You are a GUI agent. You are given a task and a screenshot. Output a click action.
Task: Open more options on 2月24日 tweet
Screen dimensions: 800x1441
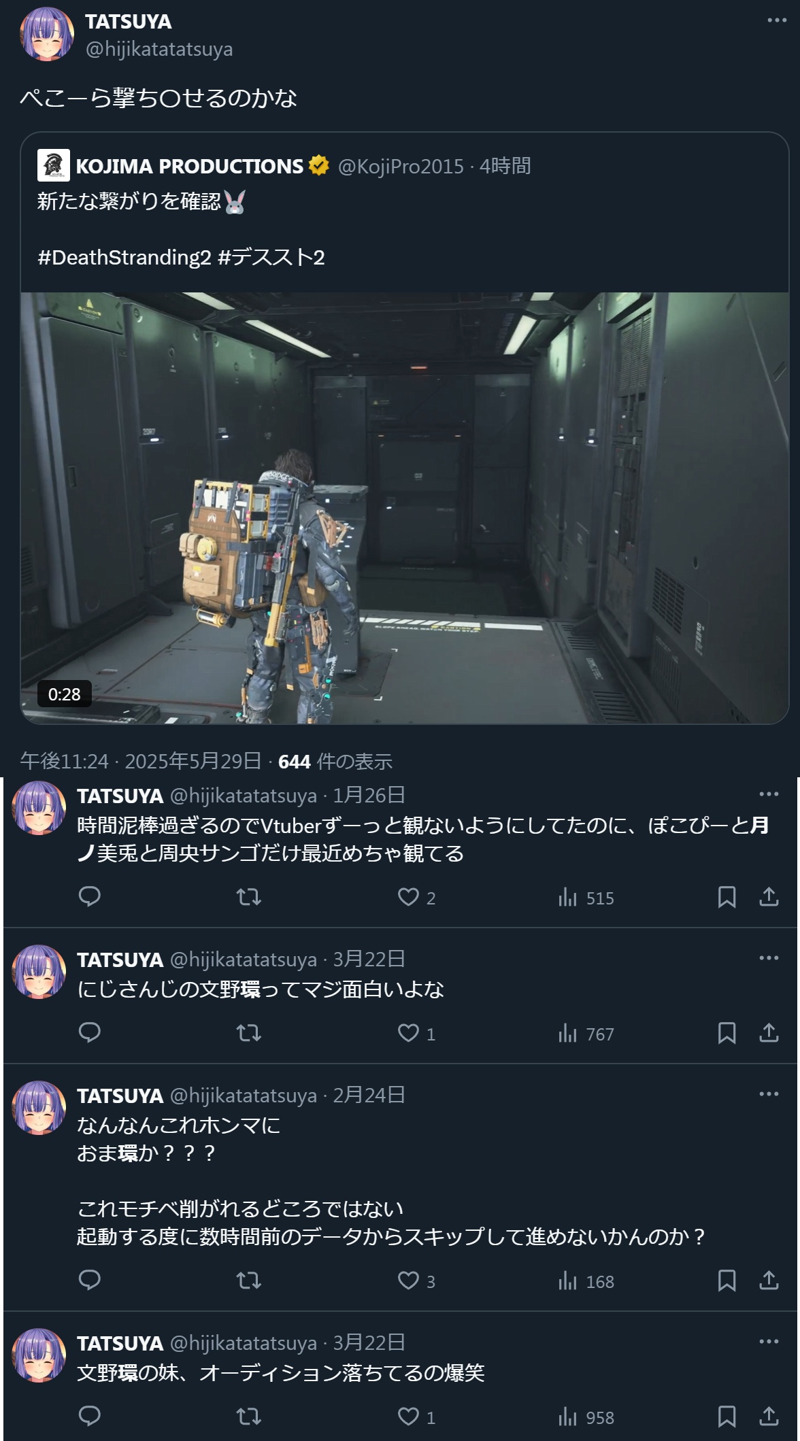(769, 1094)
